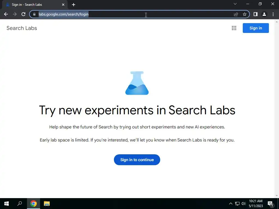Minimize the Chrome window
This screenshot has height=209, width=279.
point(248,4)
